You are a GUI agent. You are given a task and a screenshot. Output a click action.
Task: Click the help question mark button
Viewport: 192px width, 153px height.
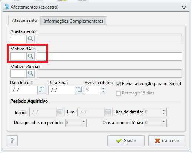point(12,141)
